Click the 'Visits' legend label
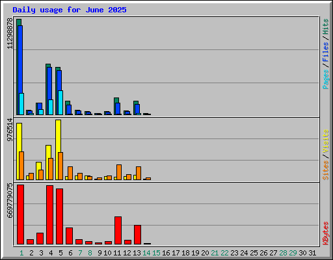This screenshot has height=260, width=333. (x=325, y=141)
